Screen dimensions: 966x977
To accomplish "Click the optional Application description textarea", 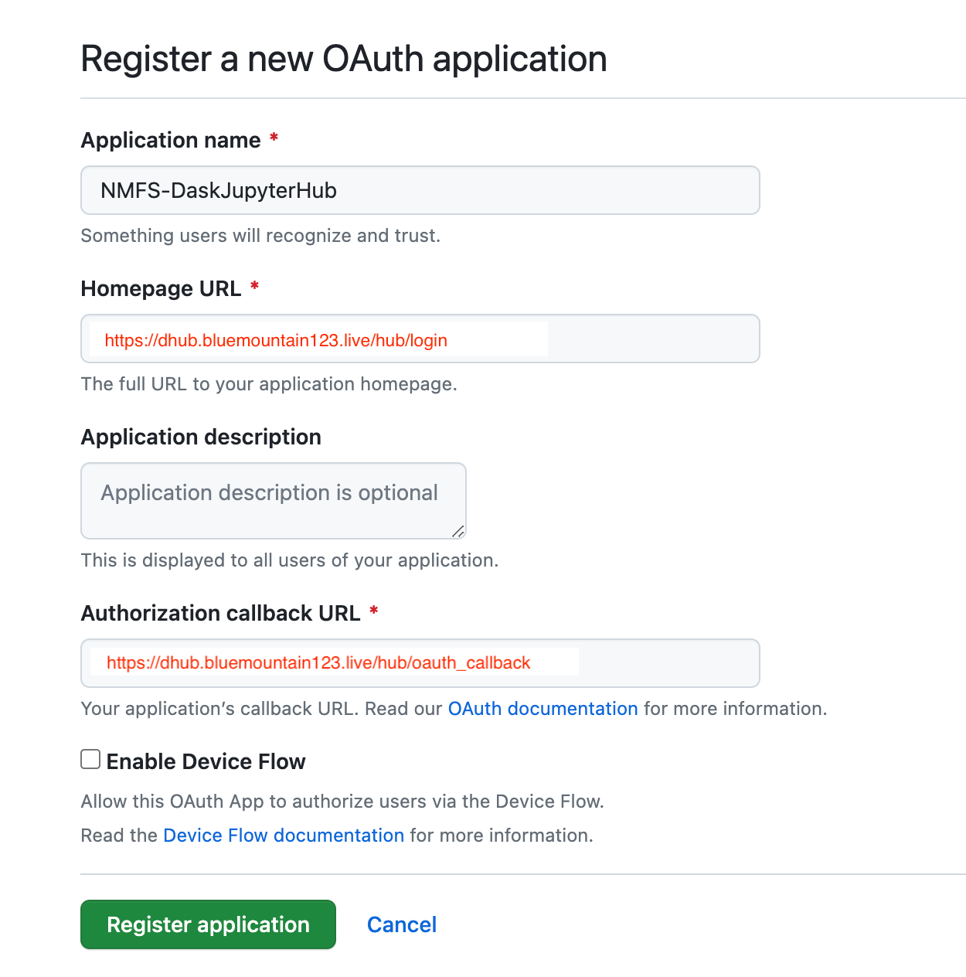I will tap(273, 500).
